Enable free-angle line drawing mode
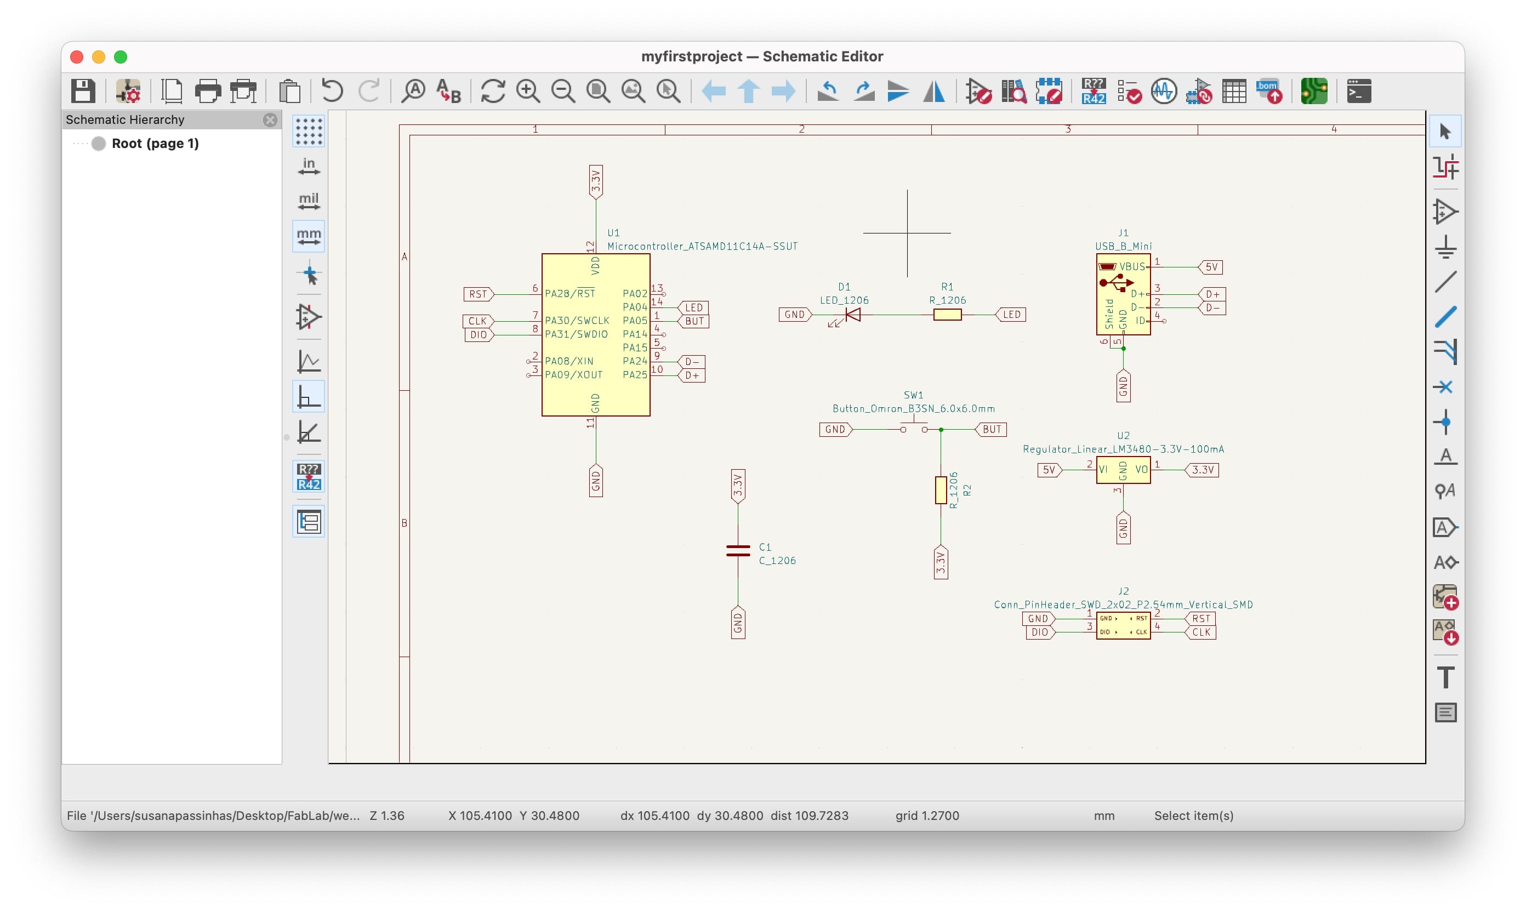This screenshot has height=912, width=1526. pyautogui.click(x=309, y=361)
